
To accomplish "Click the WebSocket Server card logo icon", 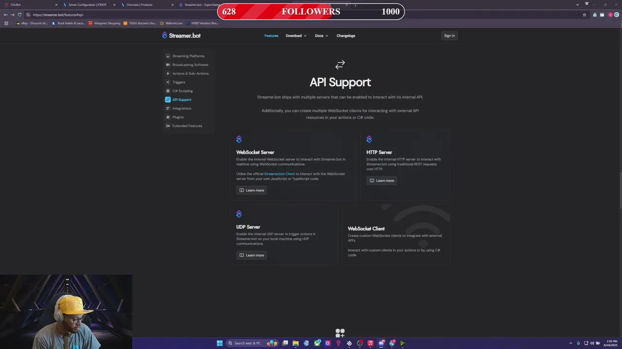I will (239, 140).
